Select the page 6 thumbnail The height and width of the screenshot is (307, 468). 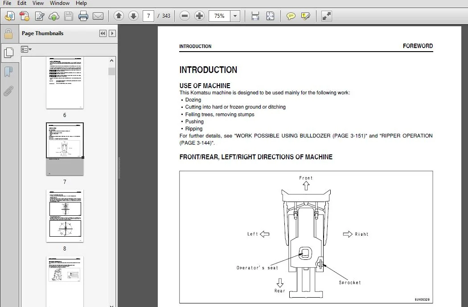pos(65,83)
